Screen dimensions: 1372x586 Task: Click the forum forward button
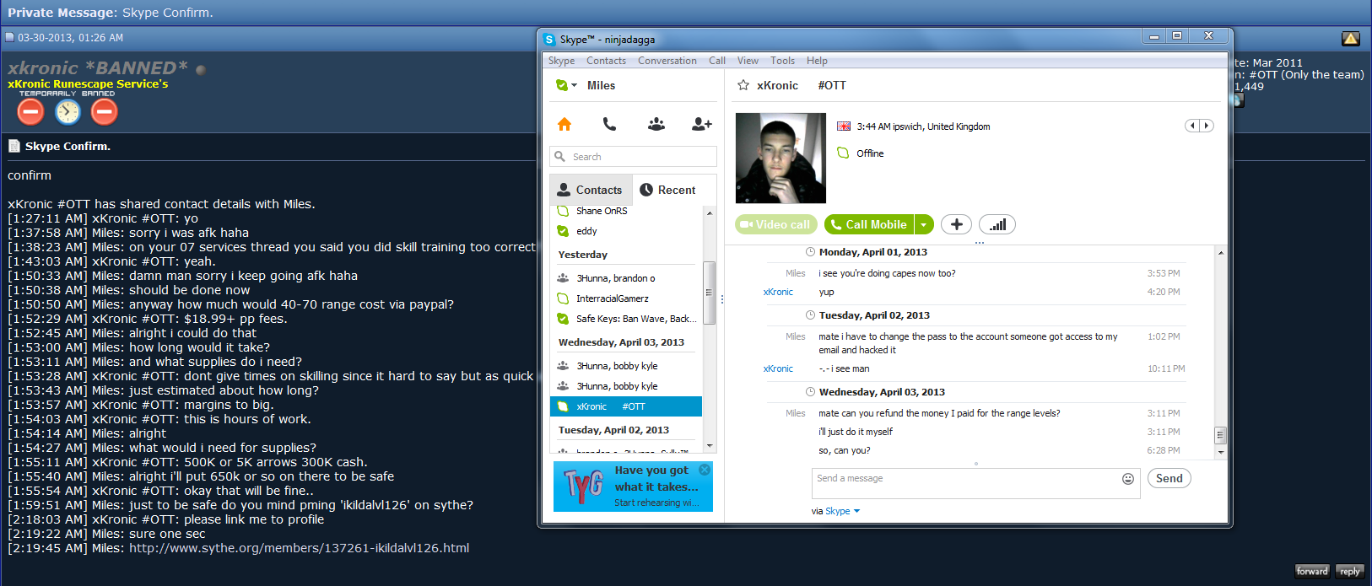click(x=1312, y=571)
